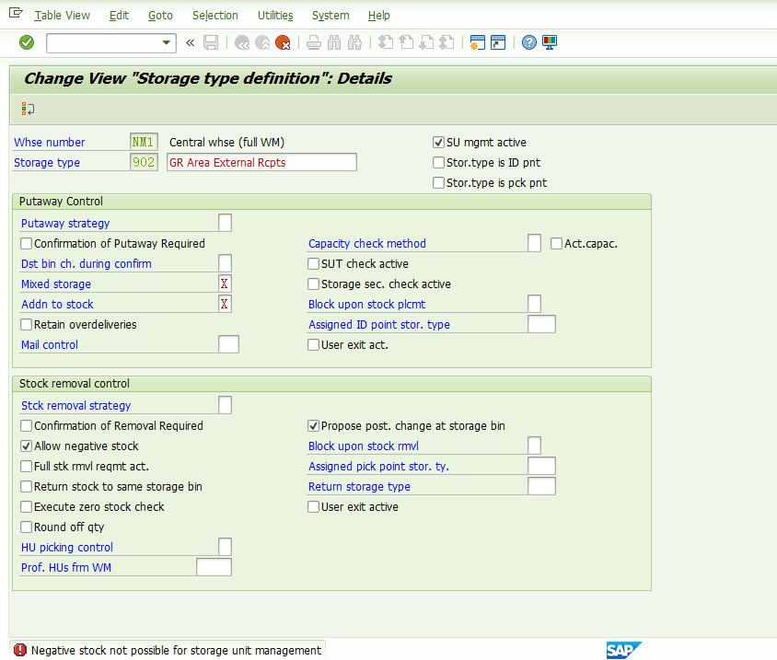Enable Confirmation of Putaway Required
Viewport: 777px width, 660px height.
(27, 244)
